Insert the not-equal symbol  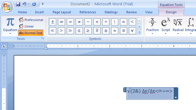(x=79, y=22)
